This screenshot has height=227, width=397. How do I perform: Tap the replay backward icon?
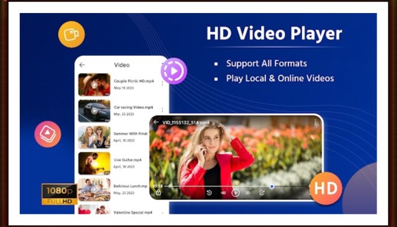pos(209,193)
